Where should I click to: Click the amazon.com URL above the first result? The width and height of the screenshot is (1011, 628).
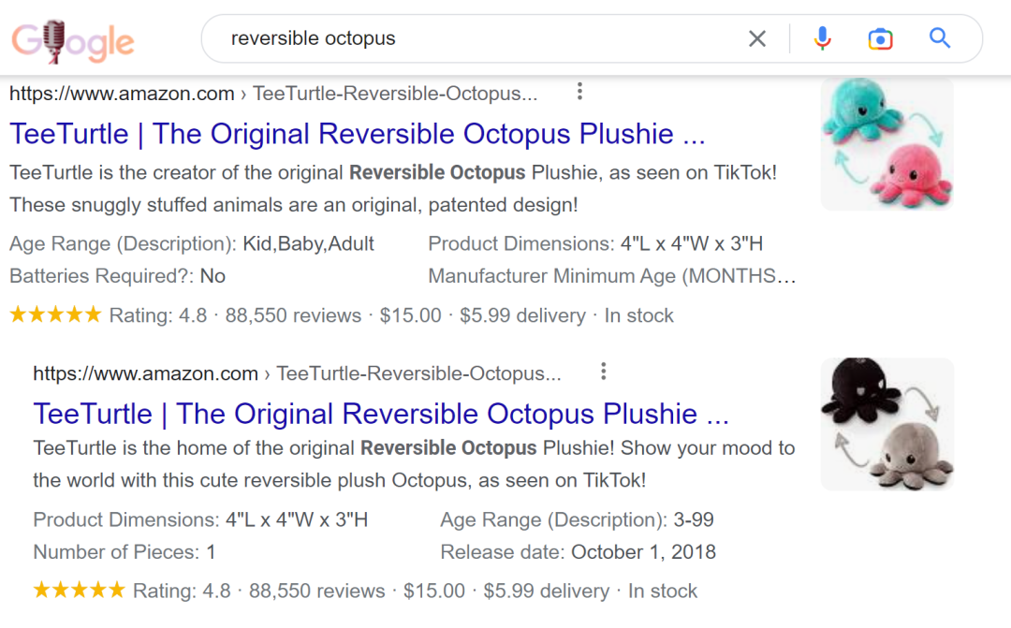pos(122,94)
